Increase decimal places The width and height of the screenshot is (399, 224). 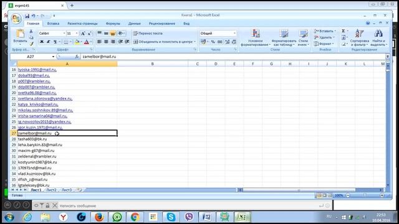click(x=227, y=42)
